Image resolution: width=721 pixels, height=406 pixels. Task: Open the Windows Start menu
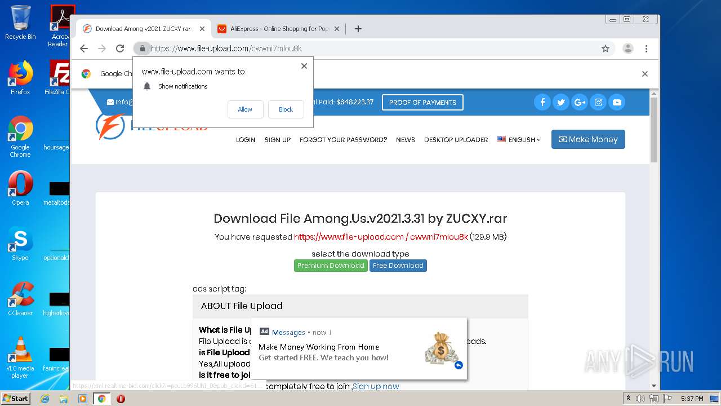(15, 398)
